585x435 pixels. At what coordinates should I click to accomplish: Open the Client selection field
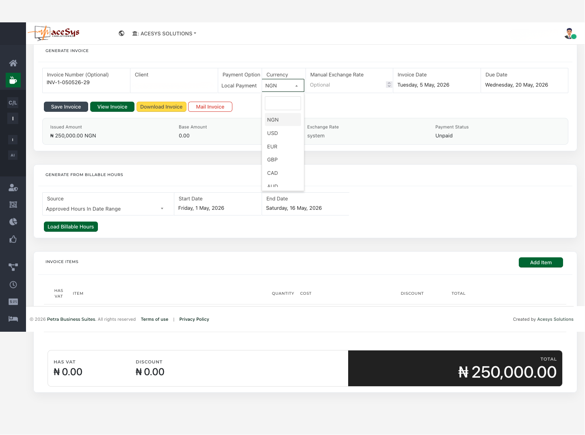(174, 80)
